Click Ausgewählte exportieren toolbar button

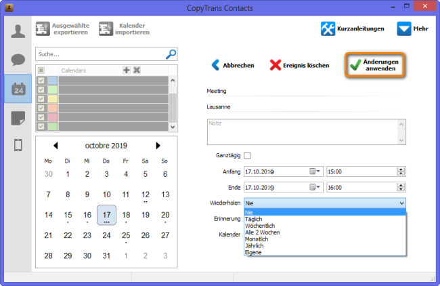(62, 29)
